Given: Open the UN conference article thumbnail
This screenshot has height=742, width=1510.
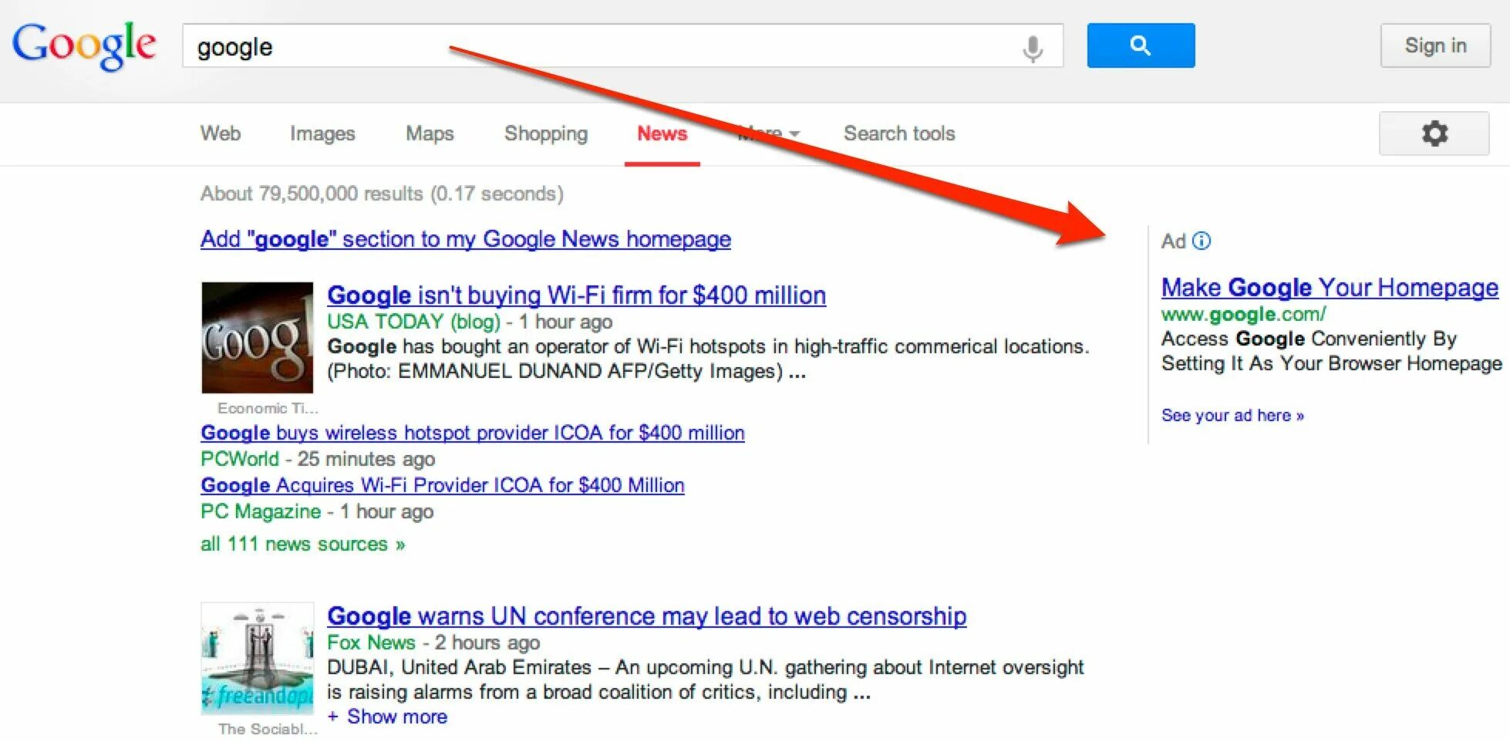Looking at the screenshot, I should click(x=258, y=659).
